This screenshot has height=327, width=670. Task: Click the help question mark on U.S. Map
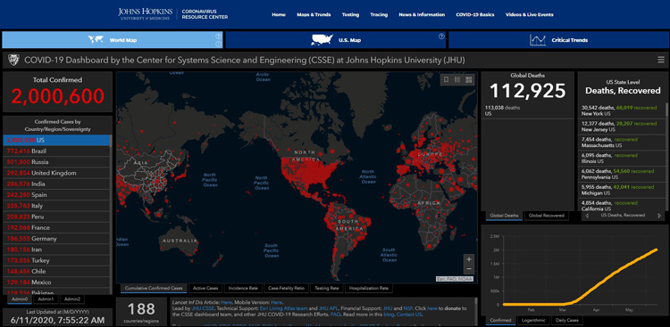point(441,37)
